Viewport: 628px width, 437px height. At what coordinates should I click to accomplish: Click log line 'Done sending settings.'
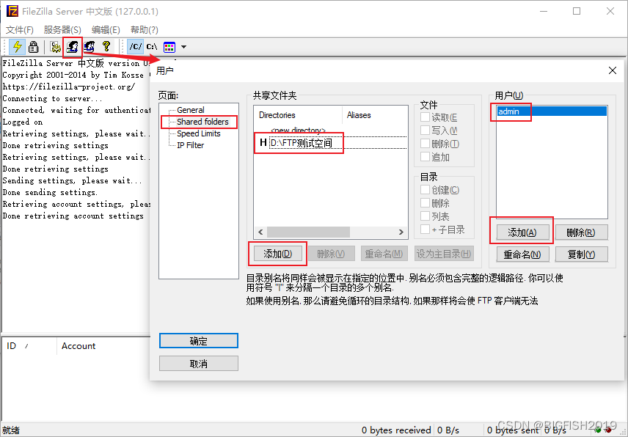50,193
